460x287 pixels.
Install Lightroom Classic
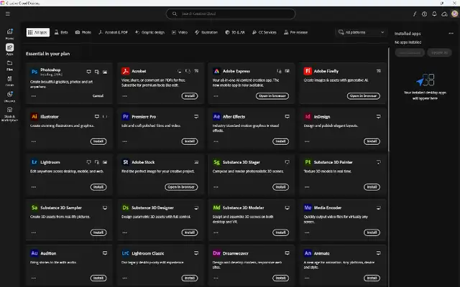tap(190, 278)
